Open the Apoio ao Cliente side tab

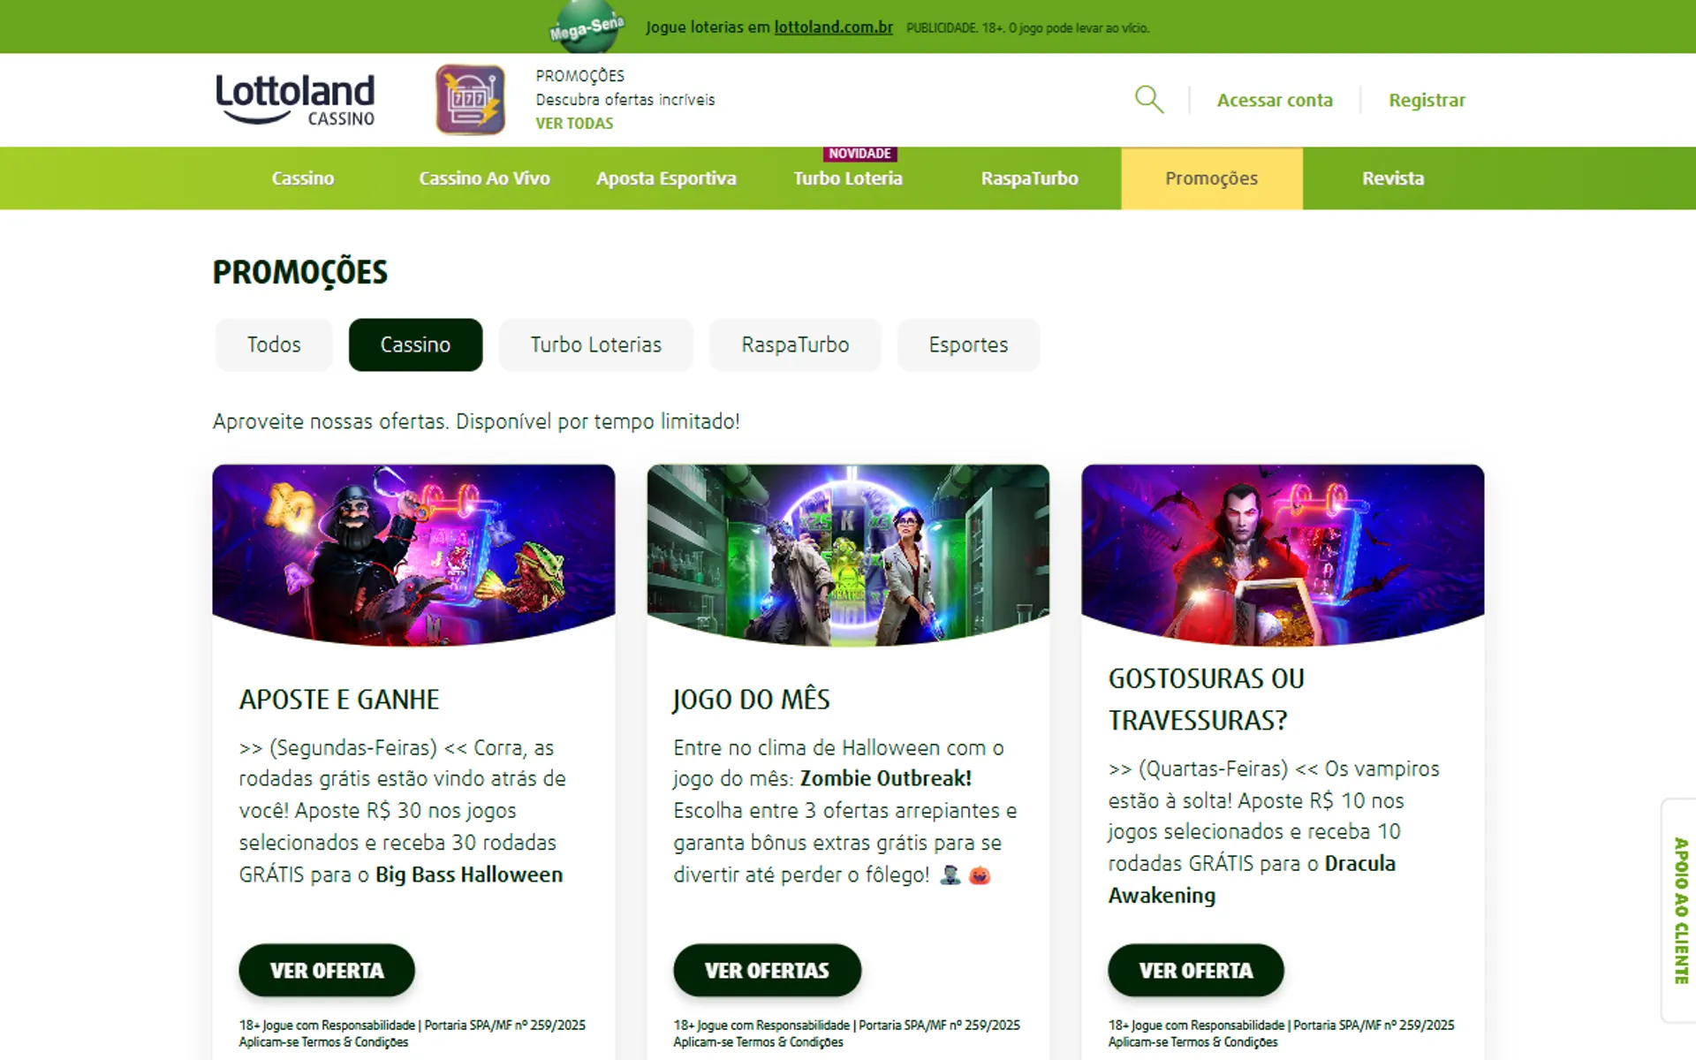coord(1679,911)
